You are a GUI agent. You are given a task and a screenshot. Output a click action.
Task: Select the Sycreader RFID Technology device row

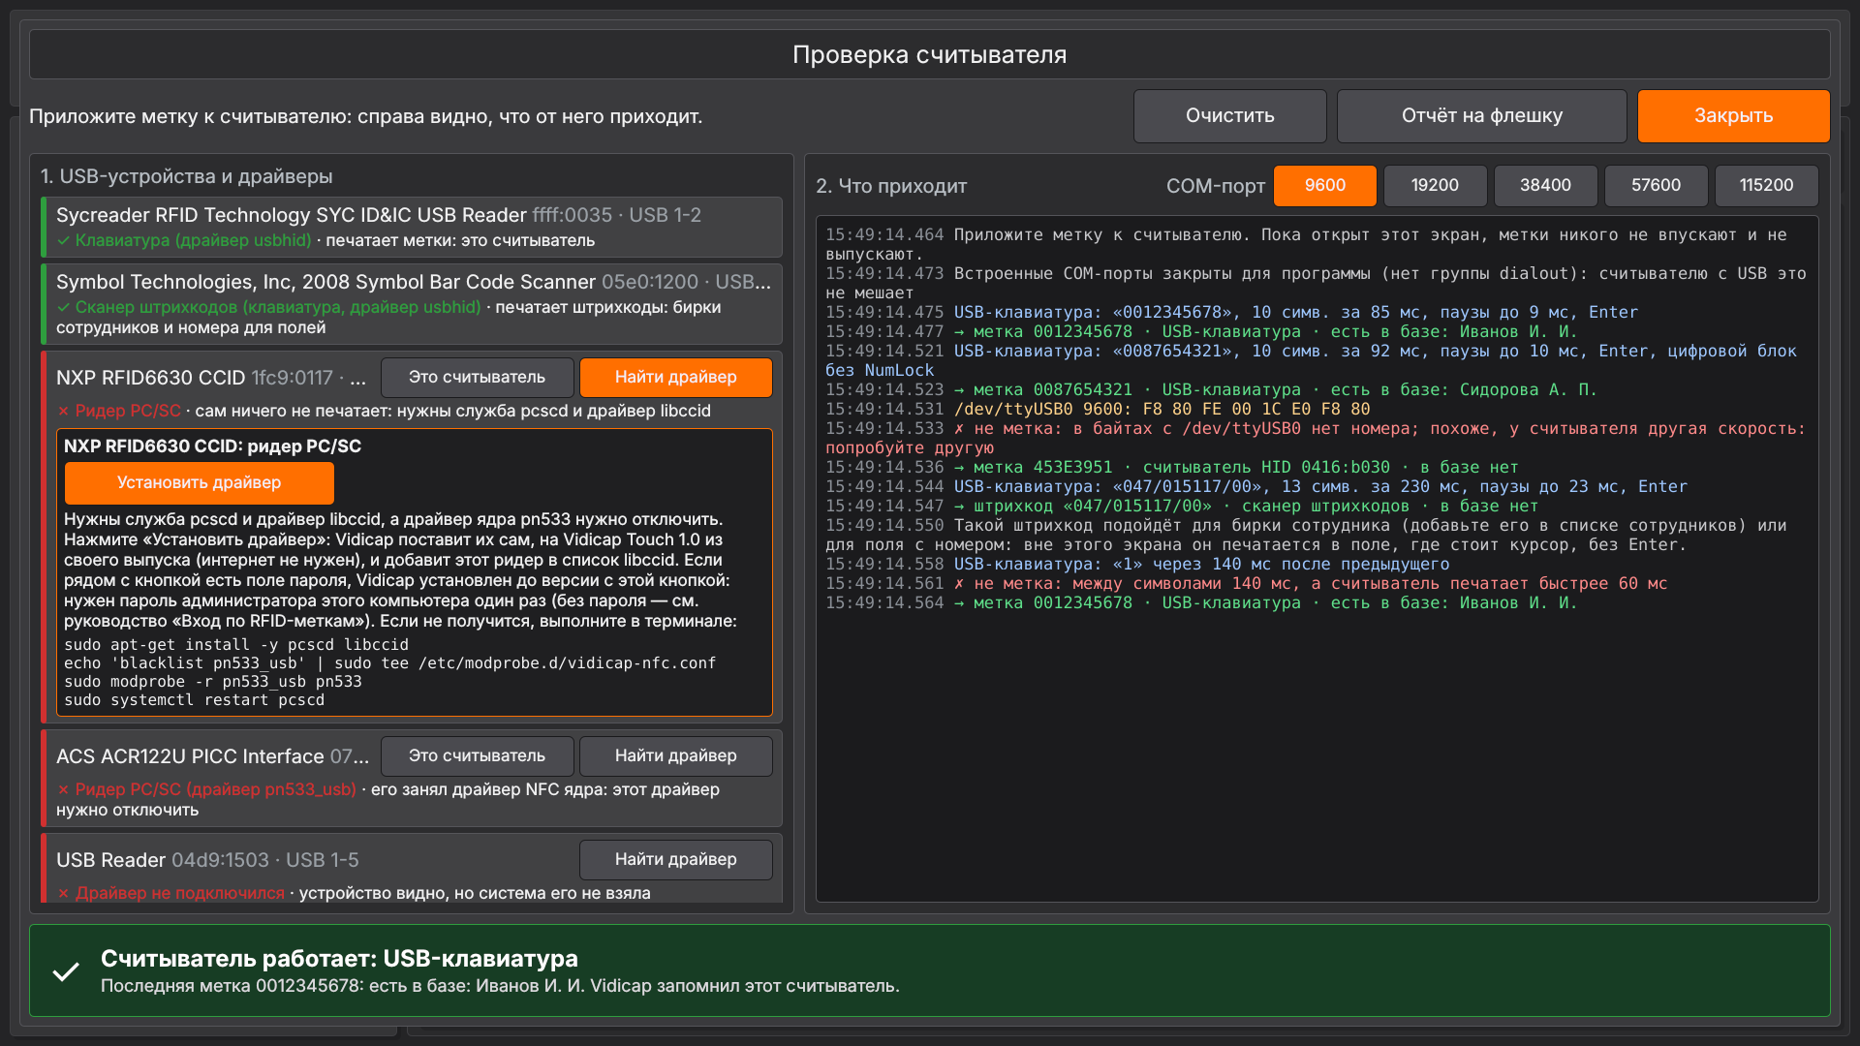tap(412, 228)
